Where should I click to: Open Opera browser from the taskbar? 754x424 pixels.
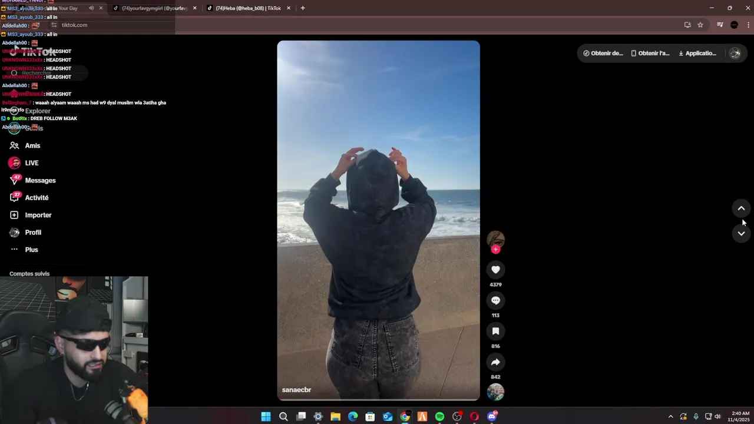[474, 417]
